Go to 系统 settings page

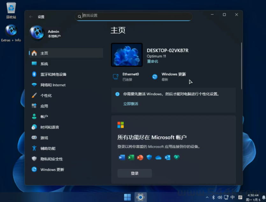[x=44, y=64]
